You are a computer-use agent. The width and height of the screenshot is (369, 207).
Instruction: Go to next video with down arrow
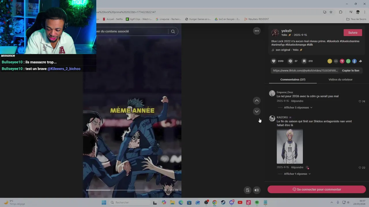click(x=257, y=111)
